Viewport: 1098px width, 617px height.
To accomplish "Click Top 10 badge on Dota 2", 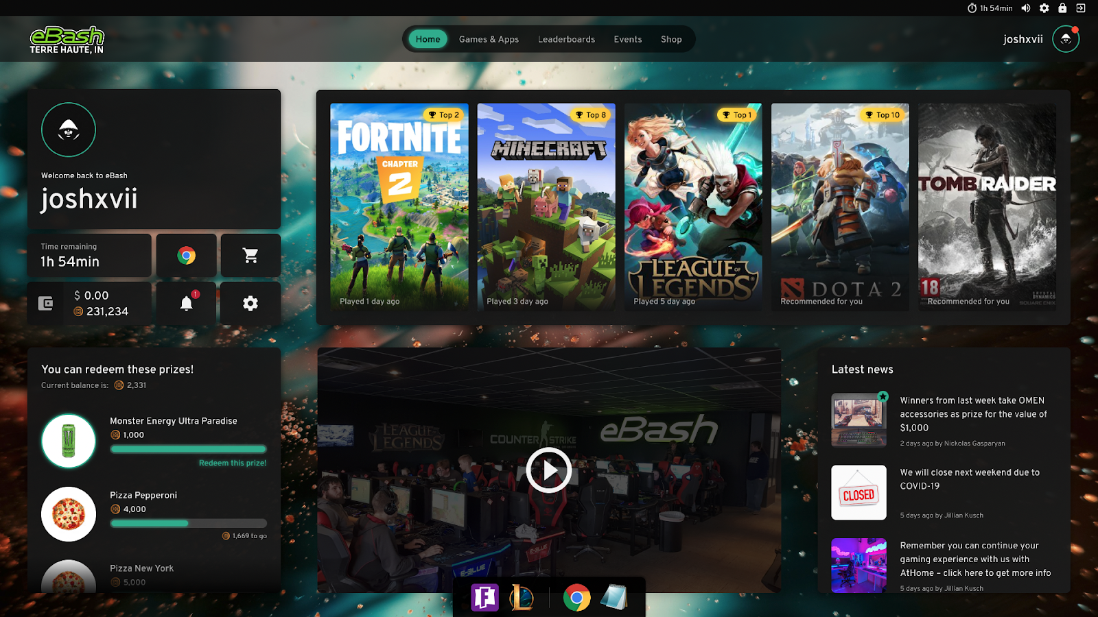I will (883, 115).
